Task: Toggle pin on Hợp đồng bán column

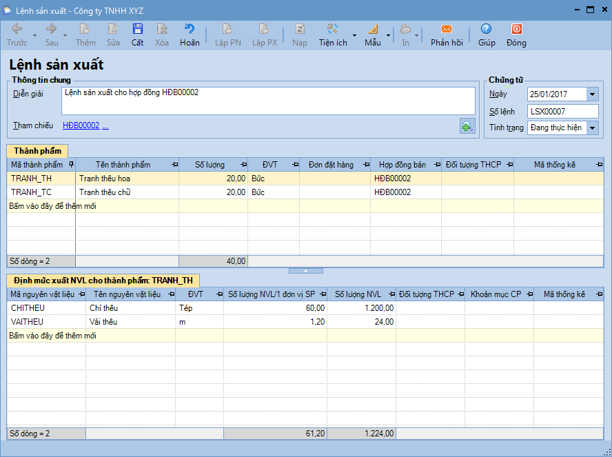Action: click(435, 165)
